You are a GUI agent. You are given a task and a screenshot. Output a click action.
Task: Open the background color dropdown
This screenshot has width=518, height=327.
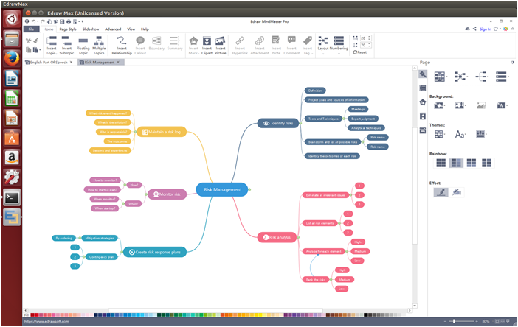tap(439, 105)
